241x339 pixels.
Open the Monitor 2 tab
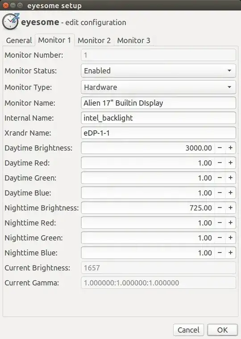[x=94, y=40]
